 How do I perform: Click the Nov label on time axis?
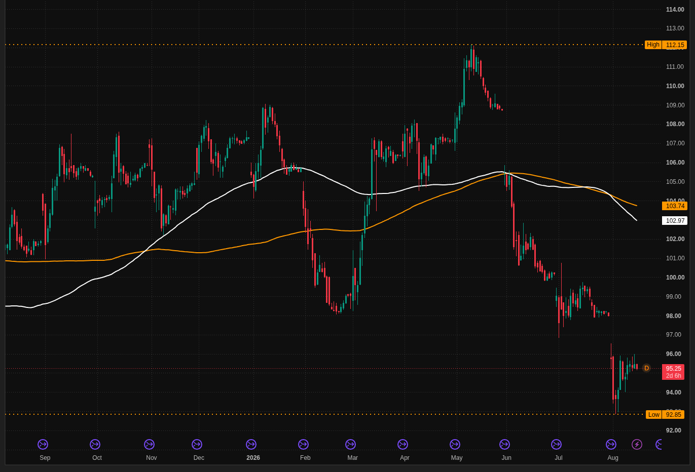[152, 458]
